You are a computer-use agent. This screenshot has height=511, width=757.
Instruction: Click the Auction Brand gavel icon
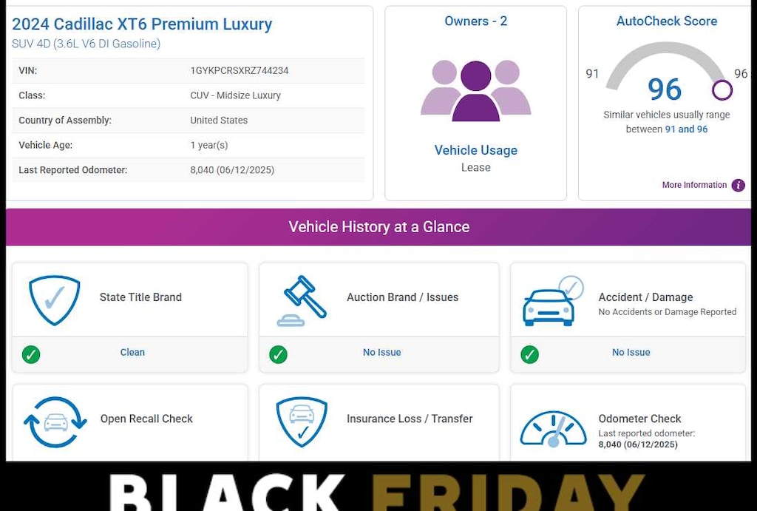click(x=302, y=300)
